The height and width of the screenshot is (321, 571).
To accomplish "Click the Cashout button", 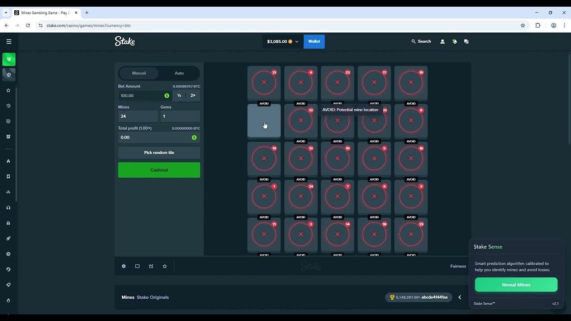I will 159,170.
